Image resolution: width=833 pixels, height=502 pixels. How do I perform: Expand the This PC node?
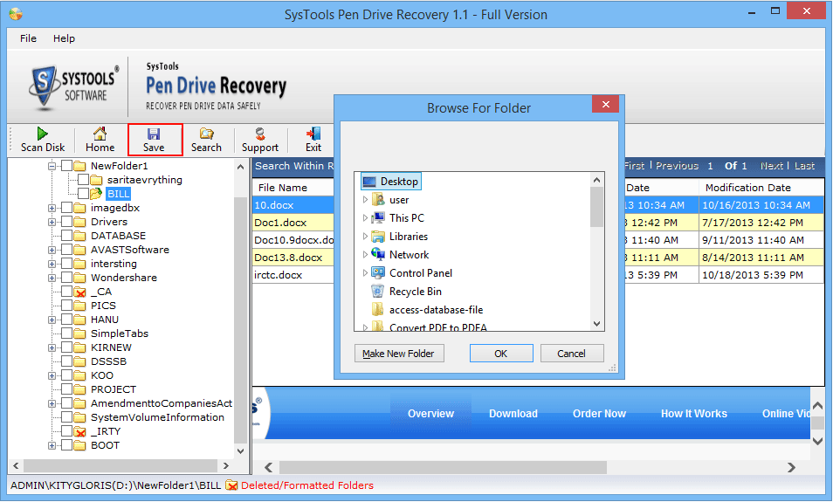(x=365, y=217)
